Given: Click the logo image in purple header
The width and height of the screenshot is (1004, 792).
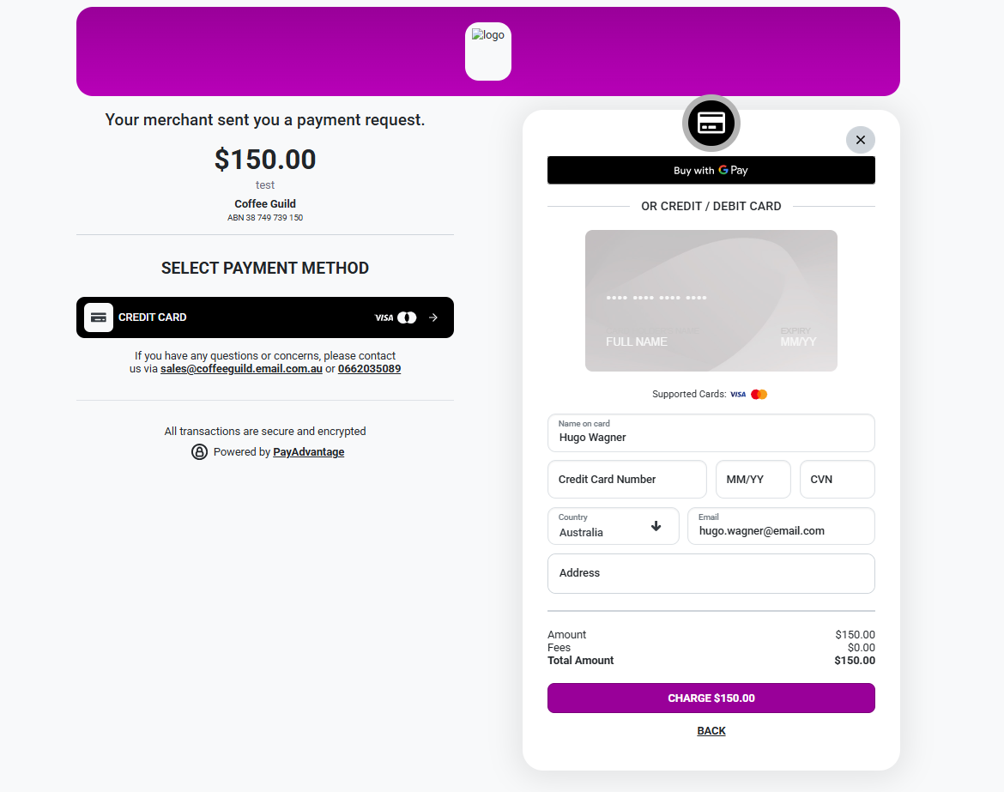Looking at the screenshot, I should click(487, 51).
